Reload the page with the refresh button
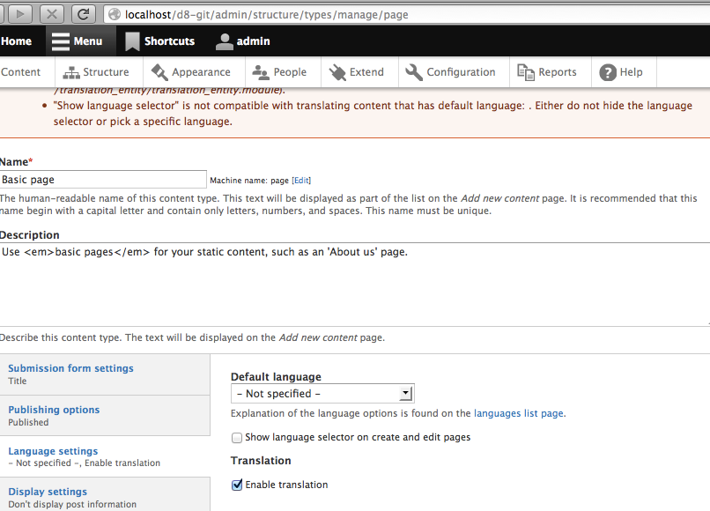Viewport: 710px width, 511px height. point(82,13)
